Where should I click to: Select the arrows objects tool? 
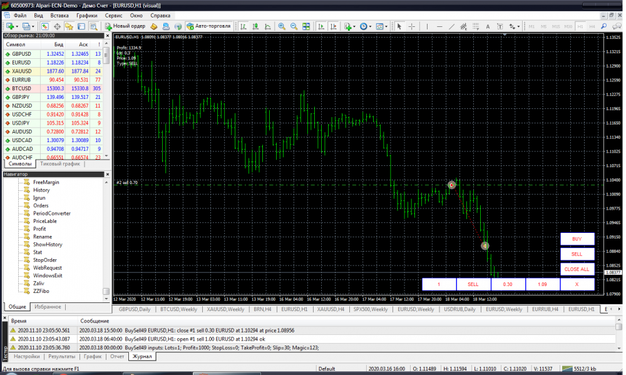click(x=512, y=26)
